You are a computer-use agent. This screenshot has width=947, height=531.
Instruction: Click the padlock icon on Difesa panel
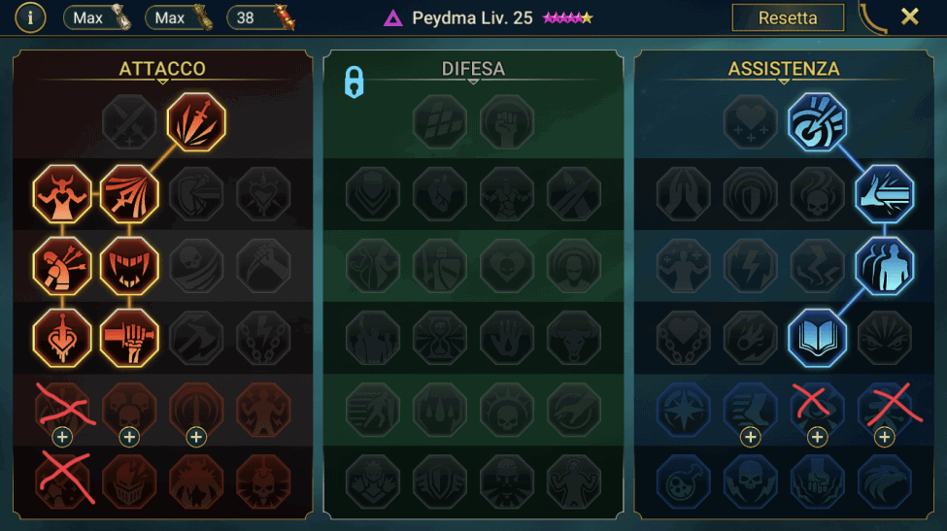click(x=354, y=83)
